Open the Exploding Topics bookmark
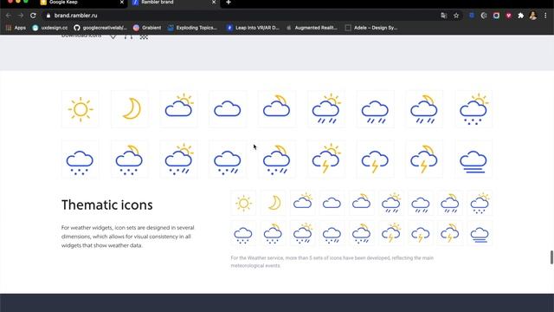 click(x=192, y=28)
